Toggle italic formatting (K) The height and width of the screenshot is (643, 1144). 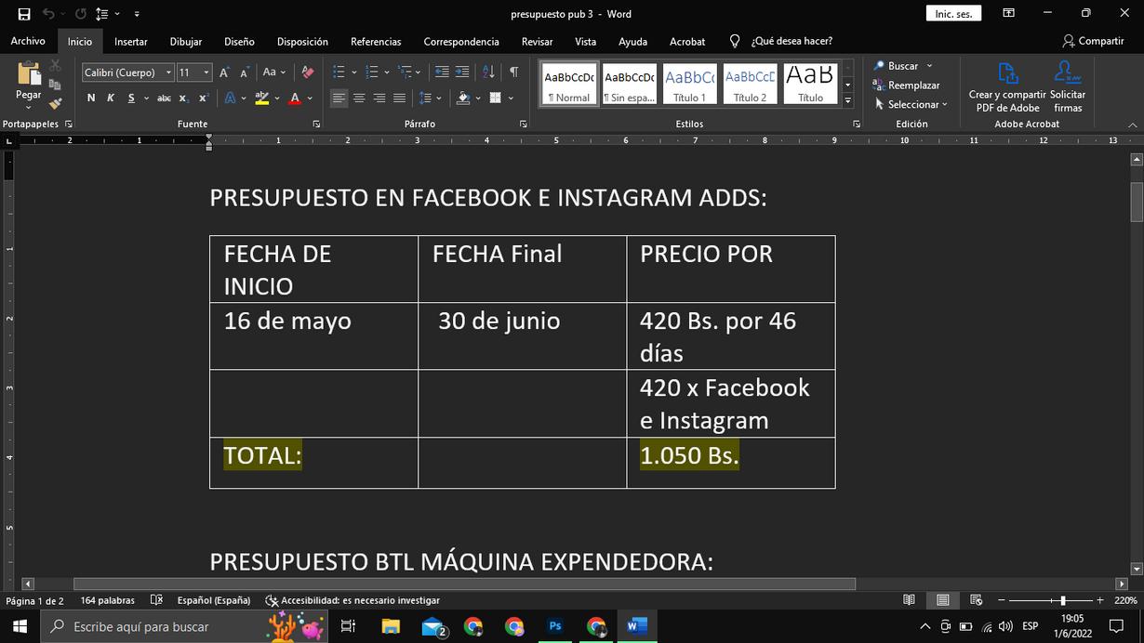[x=111, y=98]
